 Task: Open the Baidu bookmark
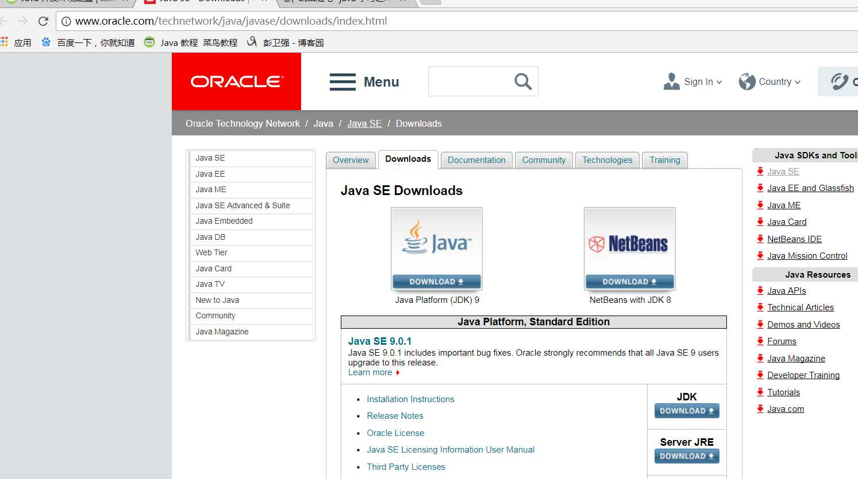pyautogui.click(x=88, y=42)
